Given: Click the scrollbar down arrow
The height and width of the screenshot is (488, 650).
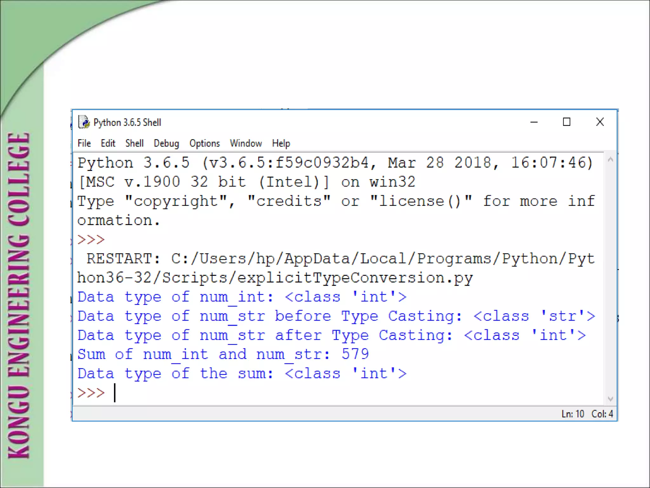Looking at the screenshot, I should coord(610,399).
